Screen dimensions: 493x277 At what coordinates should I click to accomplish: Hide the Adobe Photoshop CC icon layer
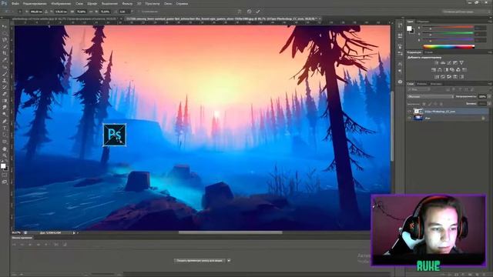[409, 111]
